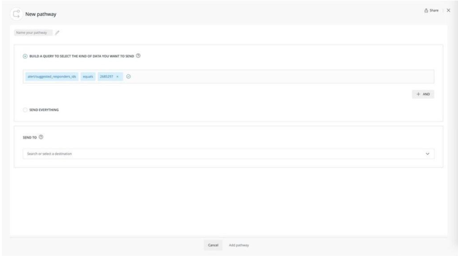The height and width of the screenshot is (256, 458).
Task: Remove the 2685297 value with its x
Action: point(117,76)
